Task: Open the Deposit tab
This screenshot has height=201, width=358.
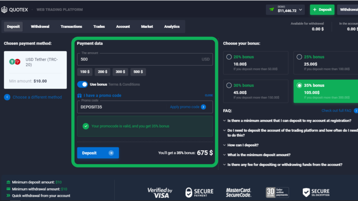Action: pyautogui.click(x=13, y=27)
